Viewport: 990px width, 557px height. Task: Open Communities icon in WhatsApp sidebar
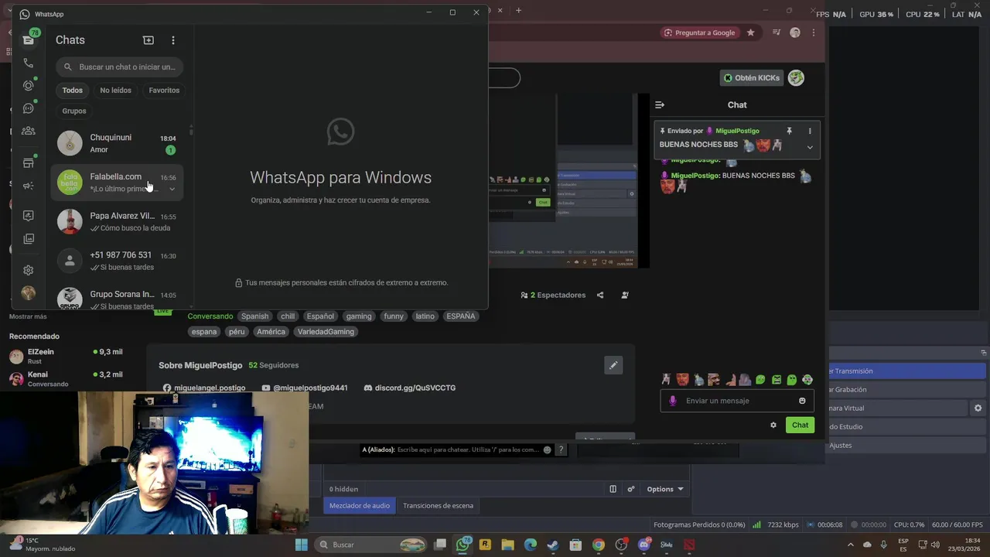(29, 131)
